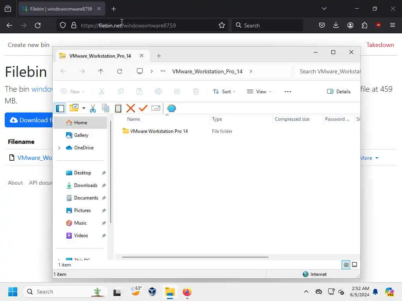402x301 pixels.
Task: Open Music in the navigation pane
Action: [80, 223]
